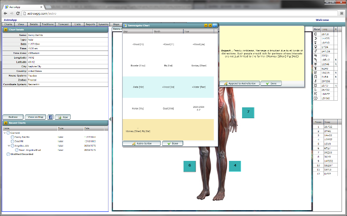Collapse the Angelina Jolie tree node

9,145
